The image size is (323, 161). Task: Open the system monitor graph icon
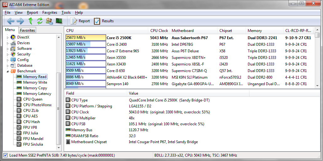coord(59,21)
